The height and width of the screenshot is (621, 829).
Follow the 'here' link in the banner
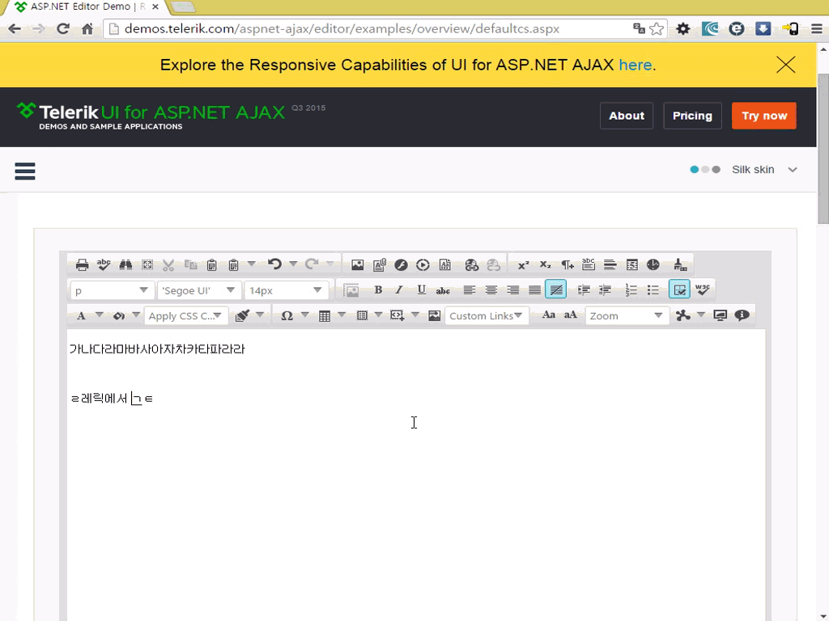click(x=635, y=65)
